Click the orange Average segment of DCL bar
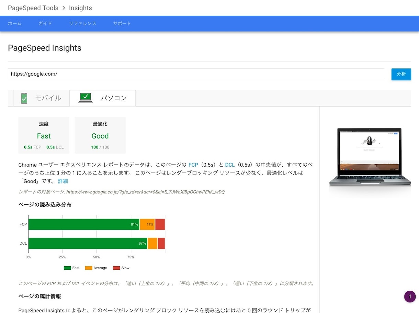This screenshot has height=313, width=419. [x=152, y=243]
